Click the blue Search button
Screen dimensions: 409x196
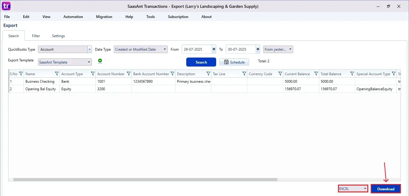tap(201, 62)
